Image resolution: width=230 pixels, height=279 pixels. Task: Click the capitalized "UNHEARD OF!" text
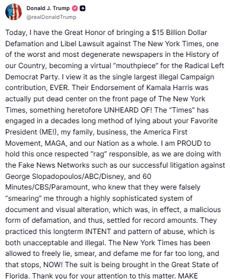point(128,110)
